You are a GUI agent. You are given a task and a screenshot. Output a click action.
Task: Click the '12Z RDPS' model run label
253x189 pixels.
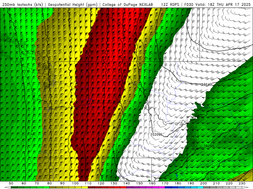[170, 4]
